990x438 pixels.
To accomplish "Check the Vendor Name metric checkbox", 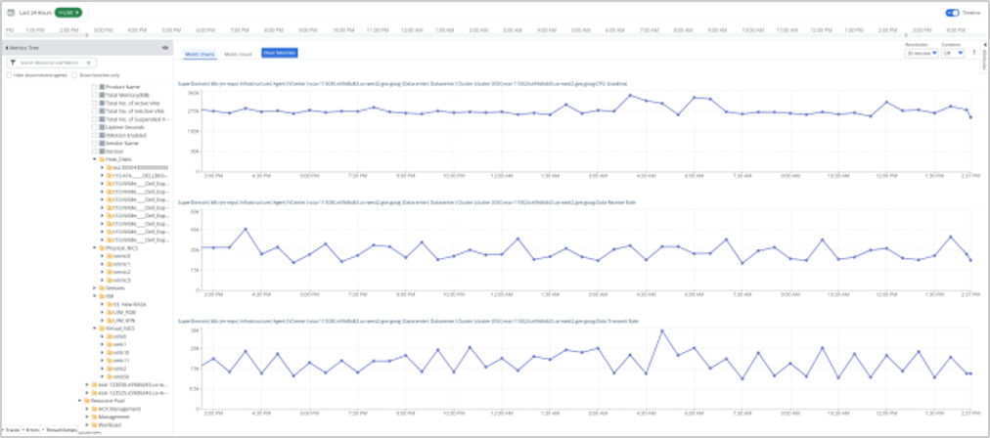I will click(95, 144).
